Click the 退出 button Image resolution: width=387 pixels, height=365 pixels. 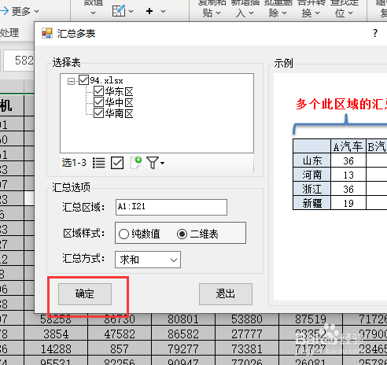[226, 294]
